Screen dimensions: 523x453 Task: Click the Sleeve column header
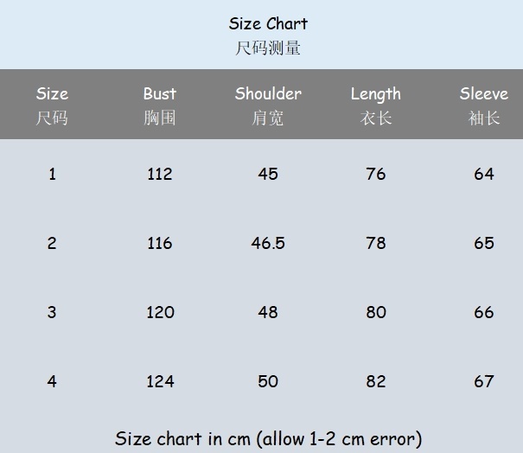(484, 94)
